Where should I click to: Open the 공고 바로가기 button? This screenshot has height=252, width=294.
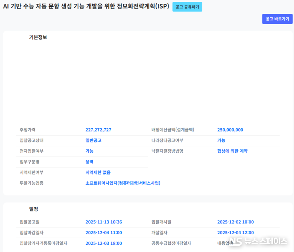(x=277, y=19)
